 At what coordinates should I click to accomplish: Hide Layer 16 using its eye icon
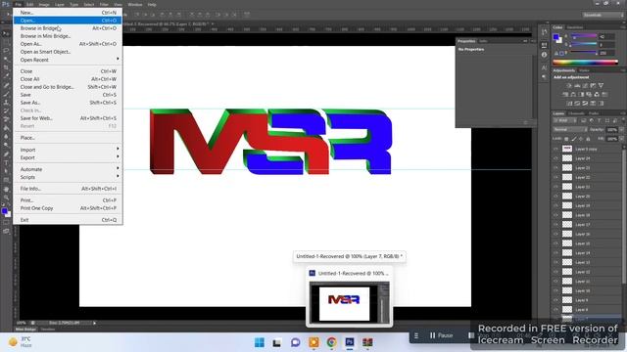(x=555, y=235)
